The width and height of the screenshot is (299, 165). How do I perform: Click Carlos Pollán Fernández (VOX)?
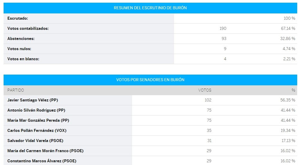(x=37, y=130)
